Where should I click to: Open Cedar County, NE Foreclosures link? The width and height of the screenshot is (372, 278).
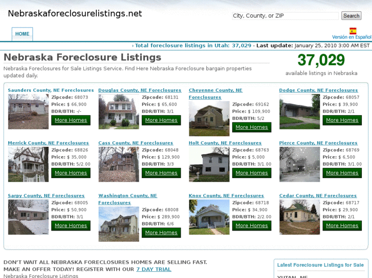pyautogui.click(x=318, y=196)
